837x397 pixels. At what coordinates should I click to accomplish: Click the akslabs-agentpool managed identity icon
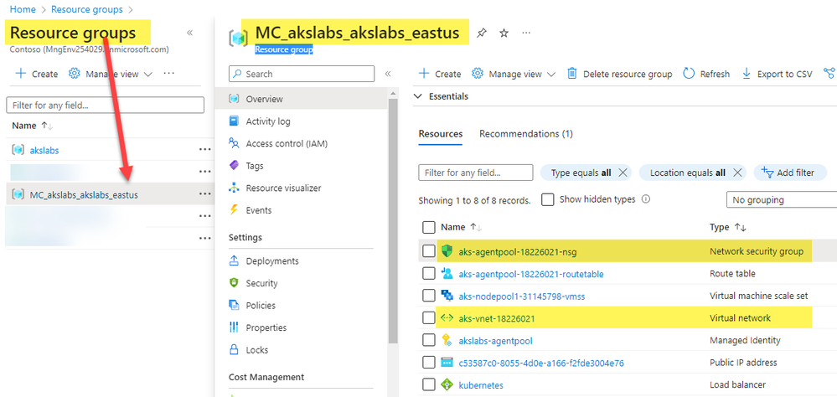[x=447, y=340]
